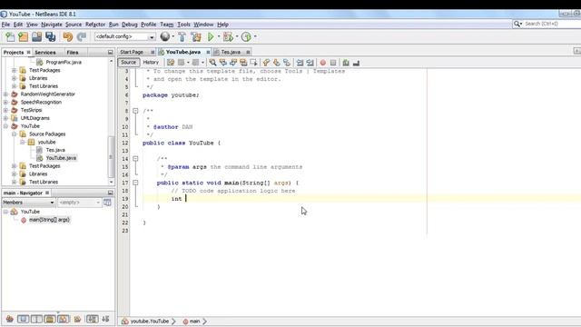The height and width of the screenshot is (327, 581).
Task: Click the Profile Project clock icon
Action: 246,36
